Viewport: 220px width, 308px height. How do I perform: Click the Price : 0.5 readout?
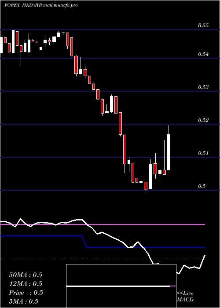point(26,293)
